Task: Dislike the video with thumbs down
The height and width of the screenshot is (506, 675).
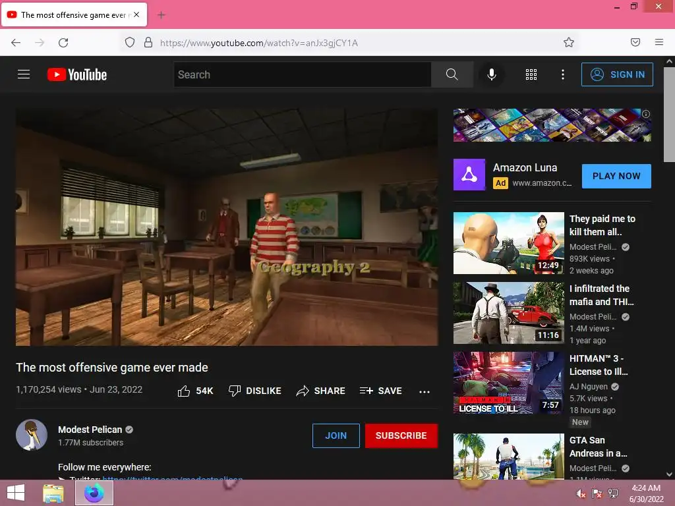Action: (255, 391)
